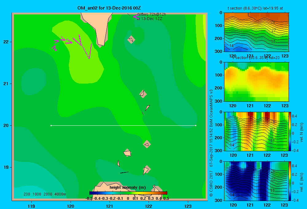This screenshot has height=209, width=307.
Task: Click the "0.4" tick on vel. N scale
Action: click(294, 116)
